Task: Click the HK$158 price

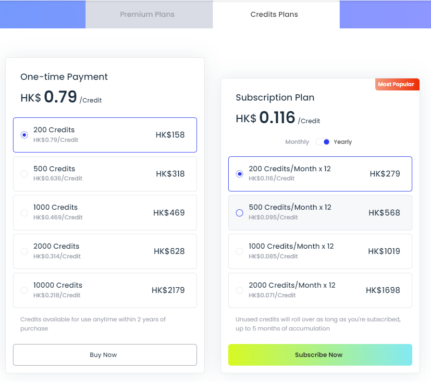Action: pyautogui.click(x=170, y=135)
